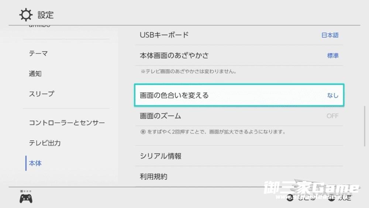The width and height of the screenshot is (369, 208).
Task: Click the home button icon in zoom hint
Action: tap(143, 132)
